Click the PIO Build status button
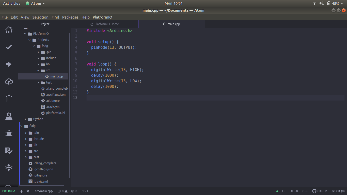 9,191
